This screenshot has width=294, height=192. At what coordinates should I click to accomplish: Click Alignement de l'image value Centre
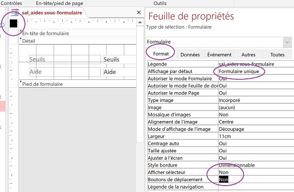(x=256, y=122)
